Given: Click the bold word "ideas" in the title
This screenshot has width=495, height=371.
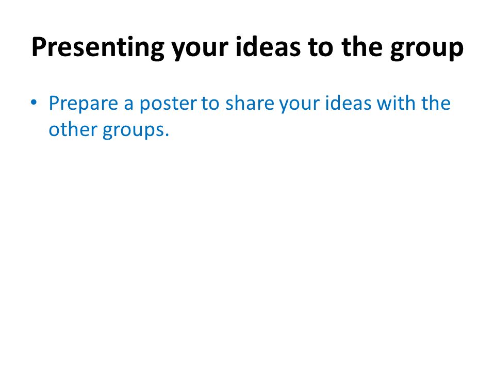Looking at the screenshot, I should pyautogui.click(x=268, y=47).
